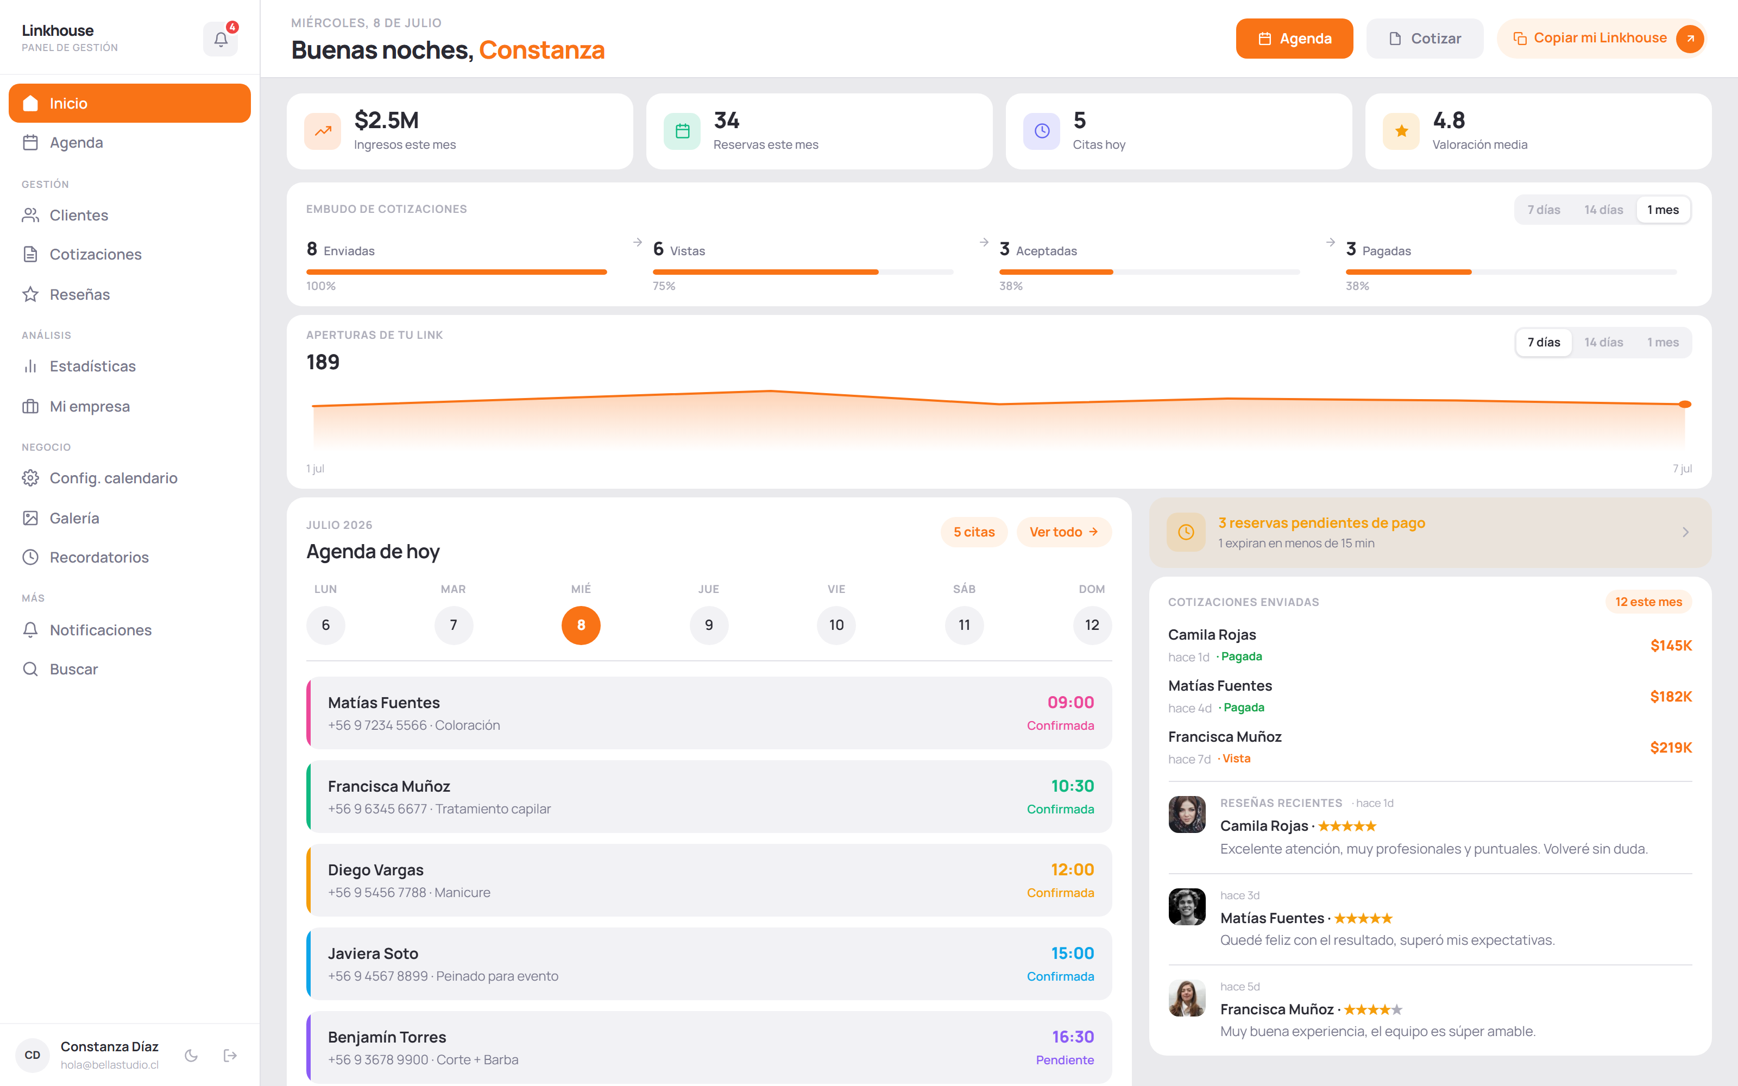Open Diego Vargas Manicure appointment
This screenshot has height=1086, width=1738.
[x=709, y=881]
